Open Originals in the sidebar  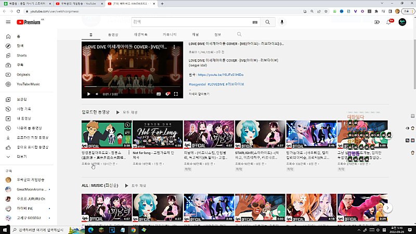tap(27, 74)
